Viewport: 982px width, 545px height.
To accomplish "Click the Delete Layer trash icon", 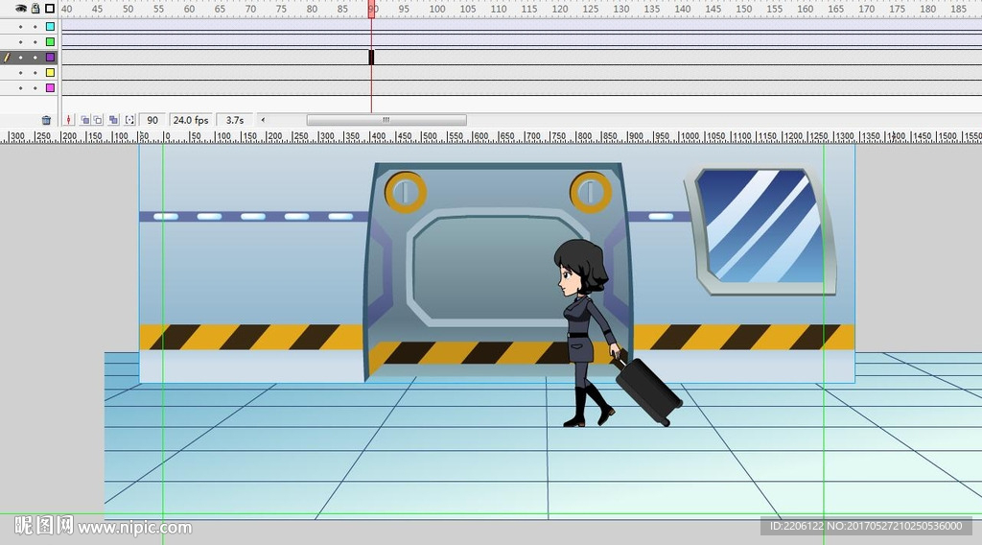I will coord(46,120).
